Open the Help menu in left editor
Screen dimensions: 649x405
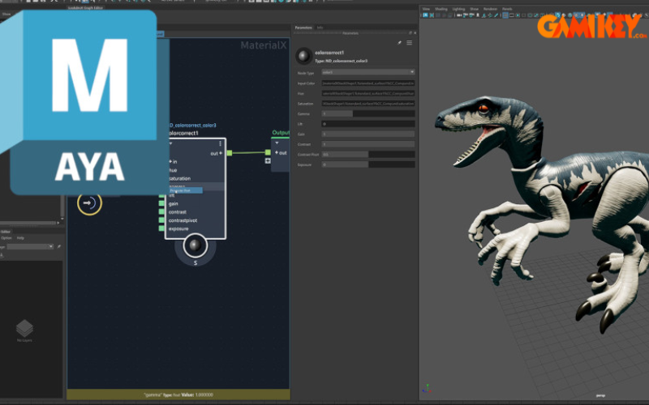20,238
